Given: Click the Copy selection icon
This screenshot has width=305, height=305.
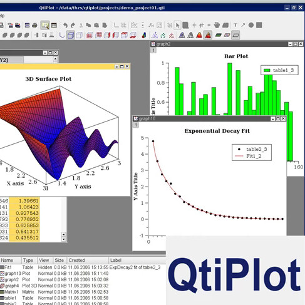Looking at the screenshot, I should pyautogui.click(x=88, y=25).
